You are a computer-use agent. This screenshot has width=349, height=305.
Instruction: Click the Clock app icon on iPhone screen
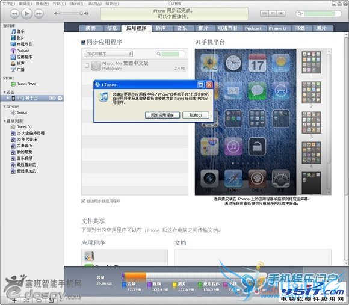[233, 63]
